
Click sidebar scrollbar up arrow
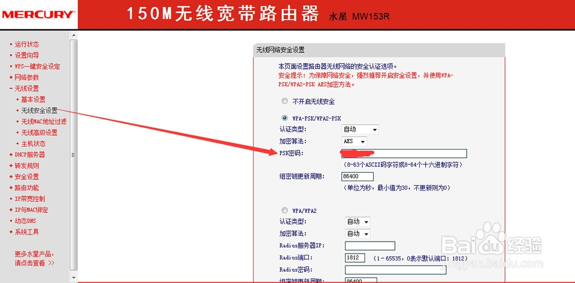coord(74,35)
